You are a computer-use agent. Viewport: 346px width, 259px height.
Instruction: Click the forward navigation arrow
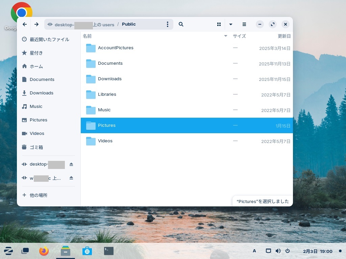(36, 24)
